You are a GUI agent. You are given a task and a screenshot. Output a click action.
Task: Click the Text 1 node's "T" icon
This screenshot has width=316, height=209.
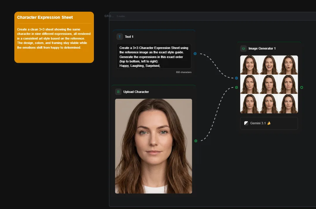119,37
